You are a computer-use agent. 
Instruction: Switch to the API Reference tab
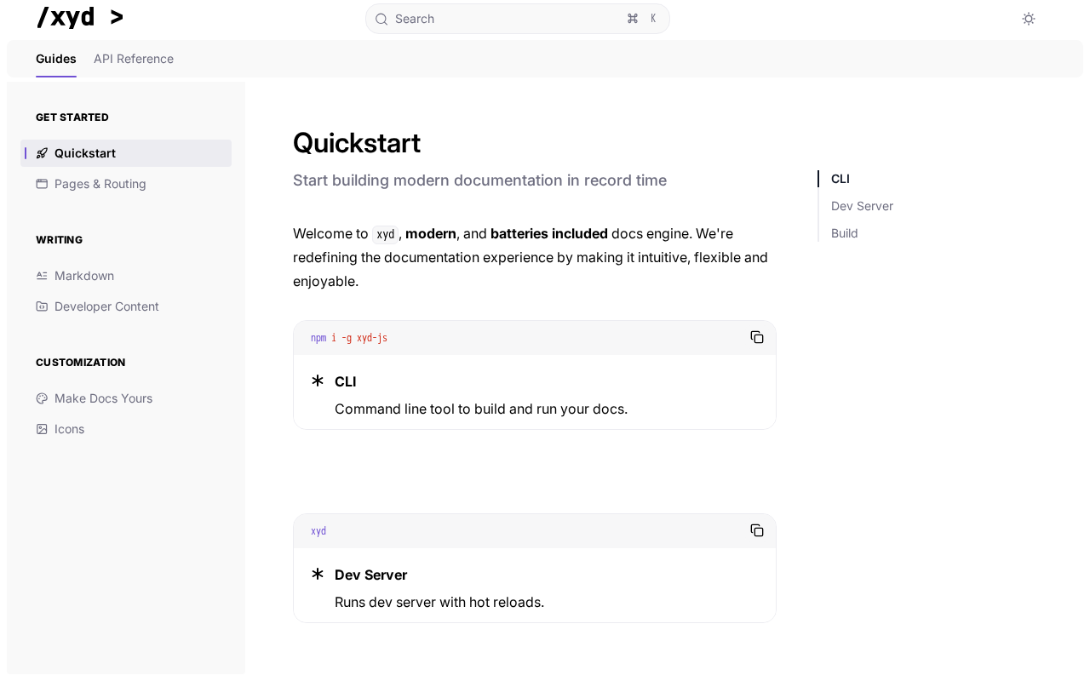click(x=134, y=59)
